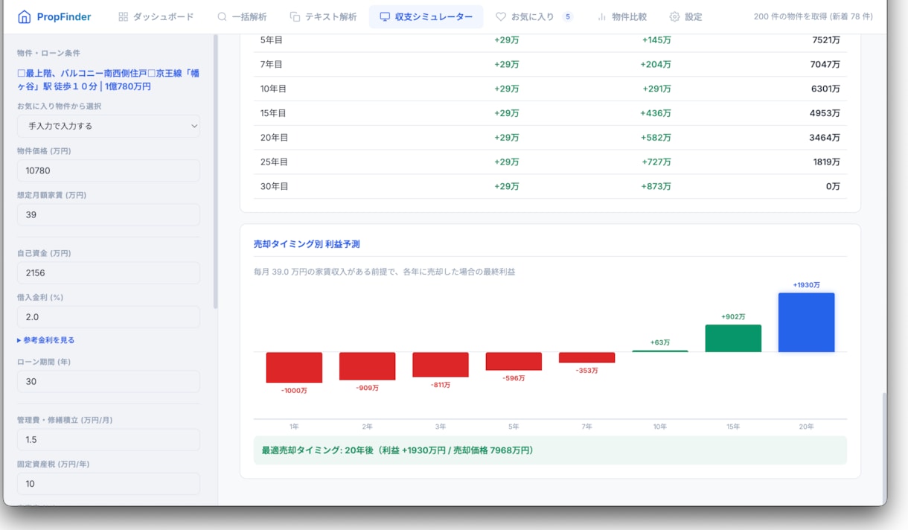Click the sidebar panel scrollbar

click(216, 171)
